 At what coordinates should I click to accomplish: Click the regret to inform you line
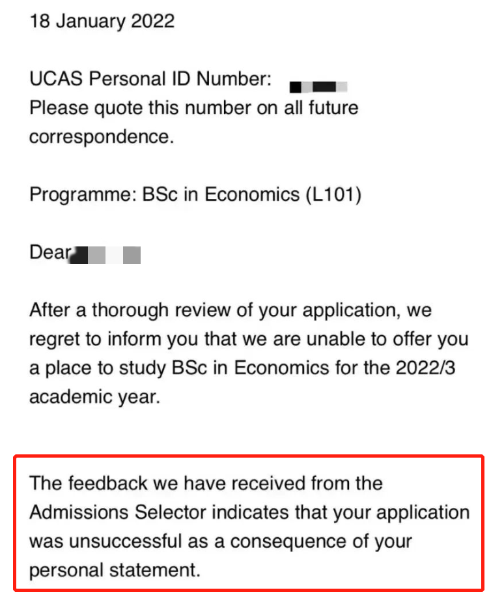point(249,339)
